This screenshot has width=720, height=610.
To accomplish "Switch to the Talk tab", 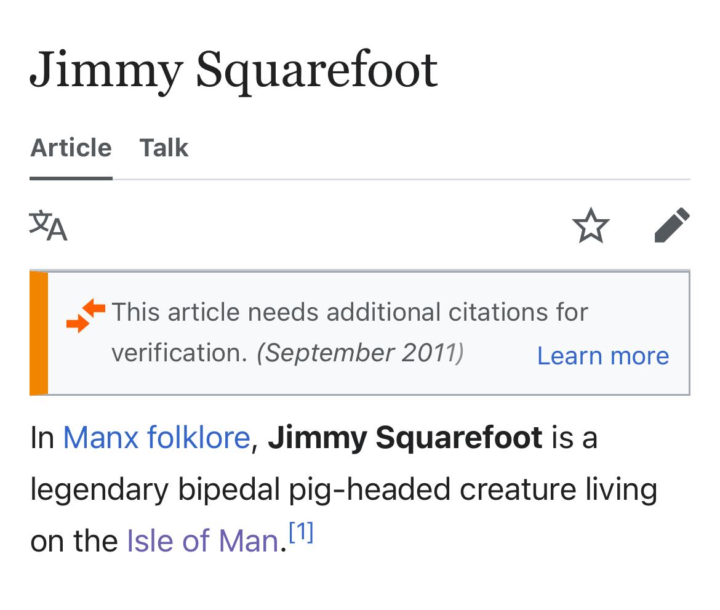I will [x=164, y=148].
